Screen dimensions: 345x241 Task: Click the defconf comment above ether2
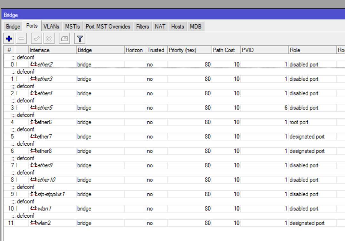pos(26,57)
